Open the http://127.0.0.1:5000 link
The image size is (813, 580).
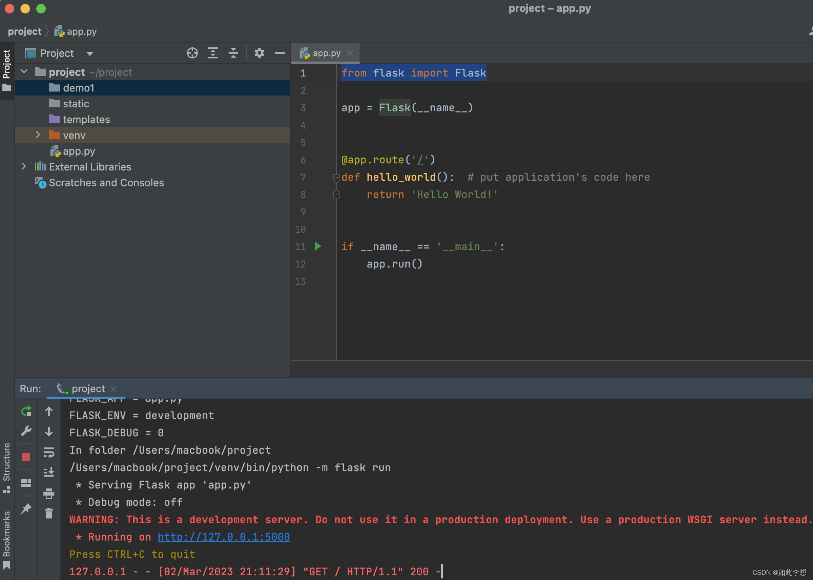[224, 537]
